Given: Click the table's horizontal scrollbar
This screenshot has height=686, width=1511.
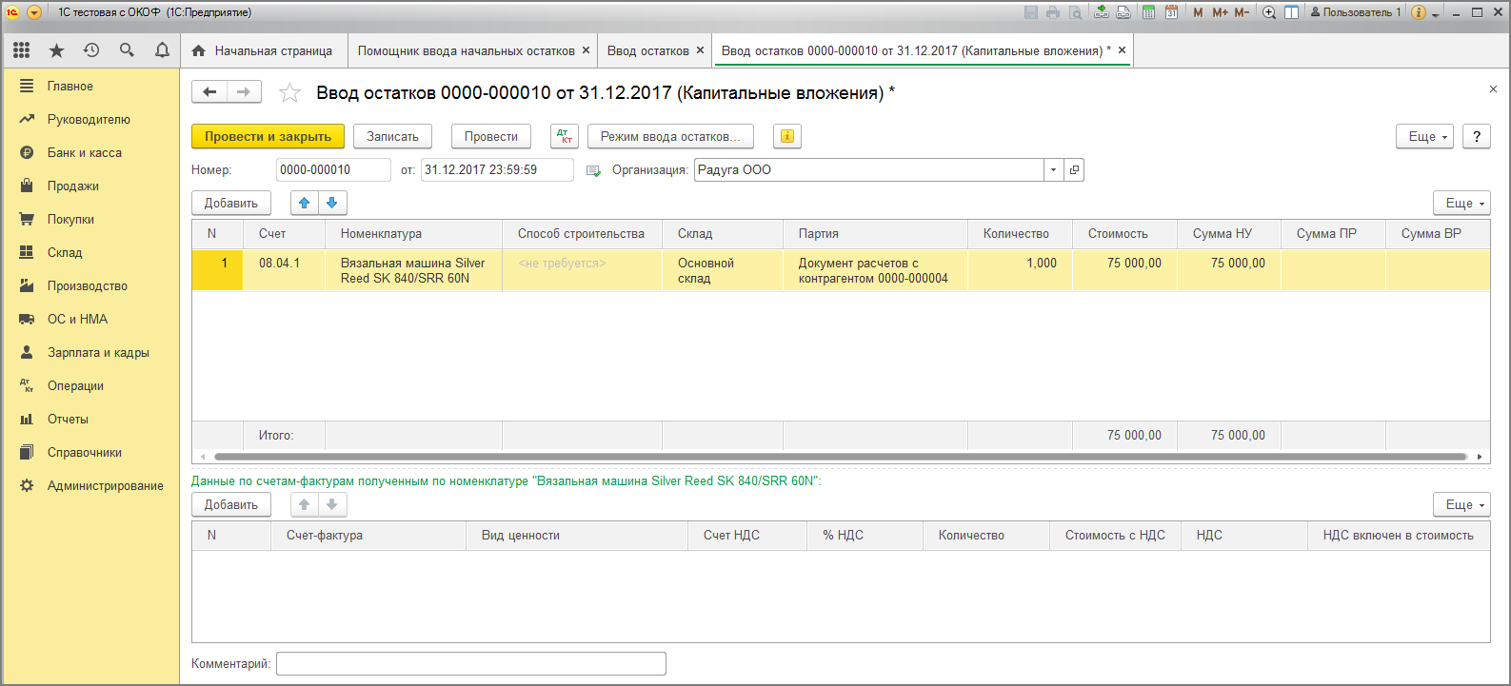Looking at the screenshot, I should (838, 457).
